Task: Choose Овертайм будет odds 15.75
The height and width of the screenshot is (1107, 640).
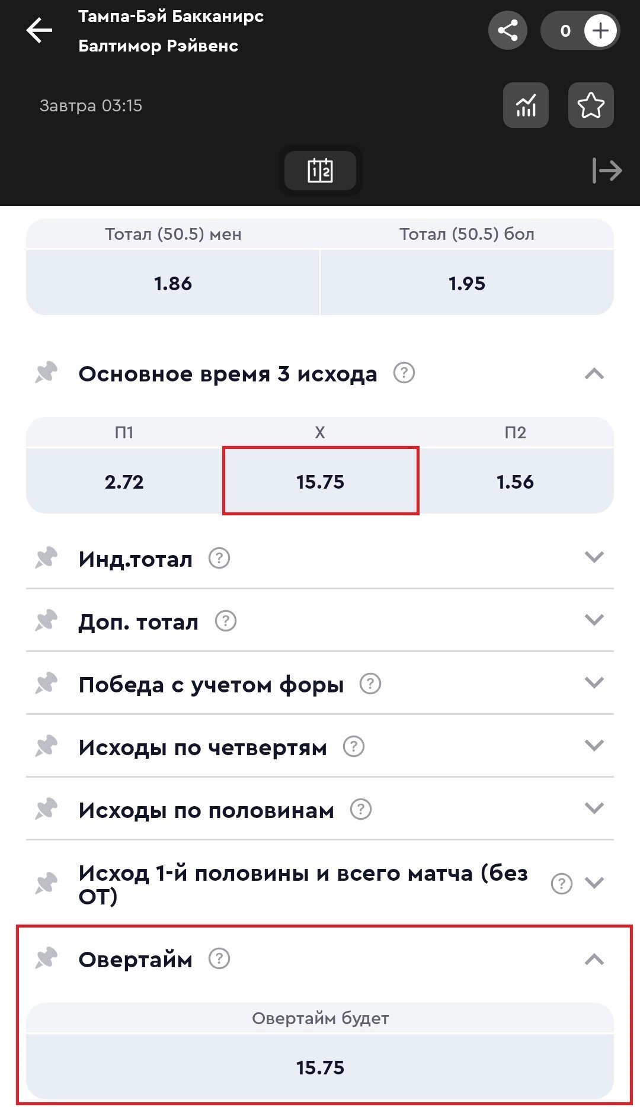Action: 320,1067
